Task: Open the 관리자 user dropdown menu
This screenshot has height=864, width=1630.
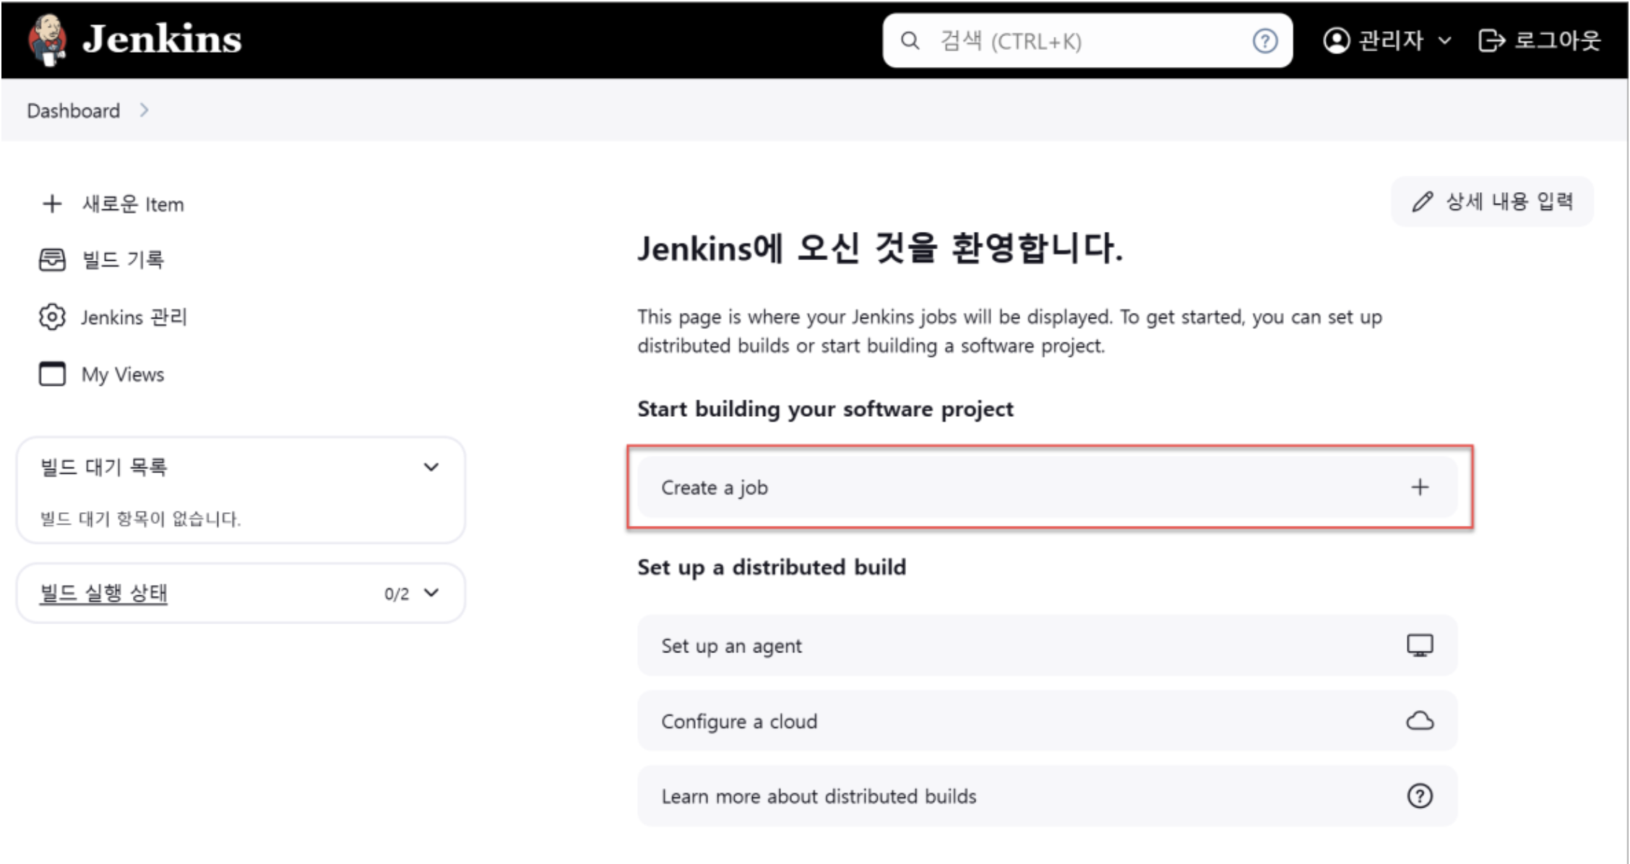Action: coord(1444,40)
